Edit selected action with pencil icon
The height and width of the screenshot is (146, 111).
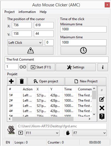102,99
